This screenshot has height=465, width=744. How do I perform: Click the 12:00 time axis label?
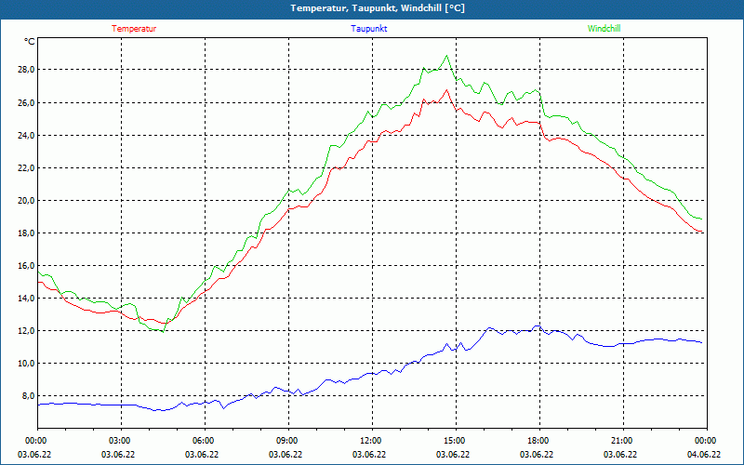pos(371,441)
